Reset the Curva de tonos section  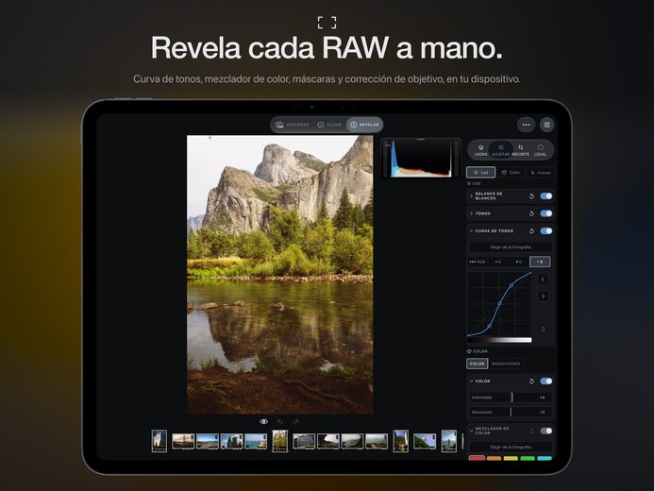[531, 231]
